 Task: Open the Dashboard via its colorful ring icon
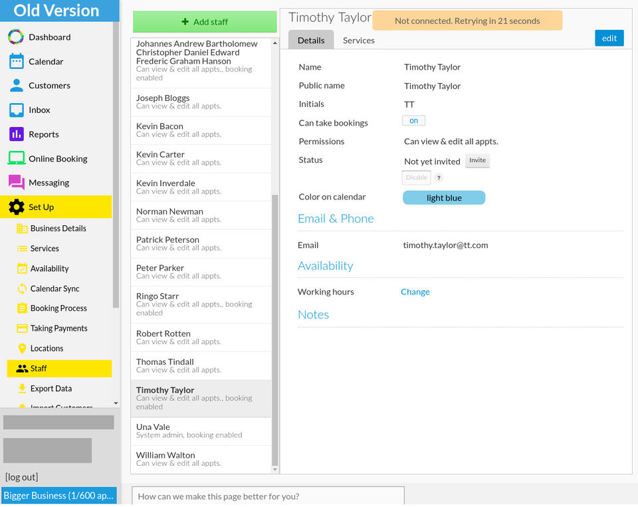(16, 37)
